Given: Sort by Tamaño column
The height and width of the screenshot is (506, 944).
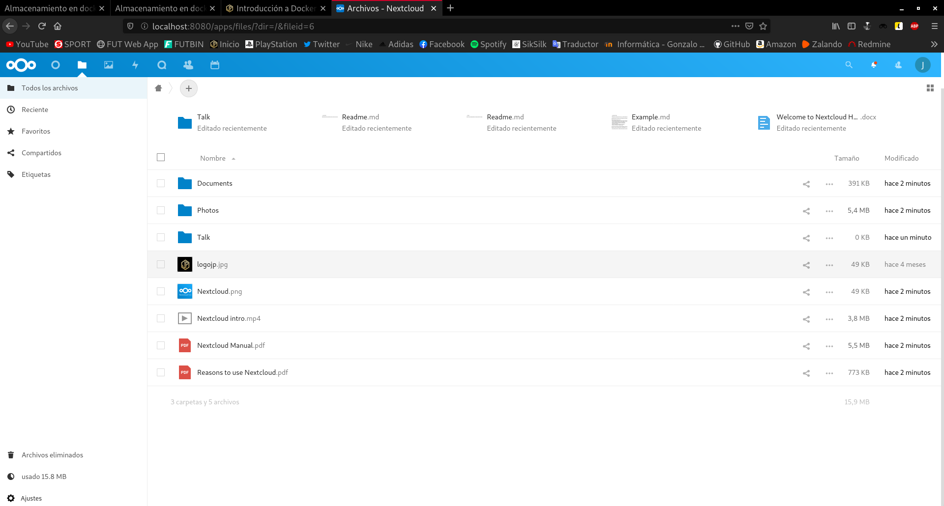Looking at the screenshot, I should click(847, 158).
